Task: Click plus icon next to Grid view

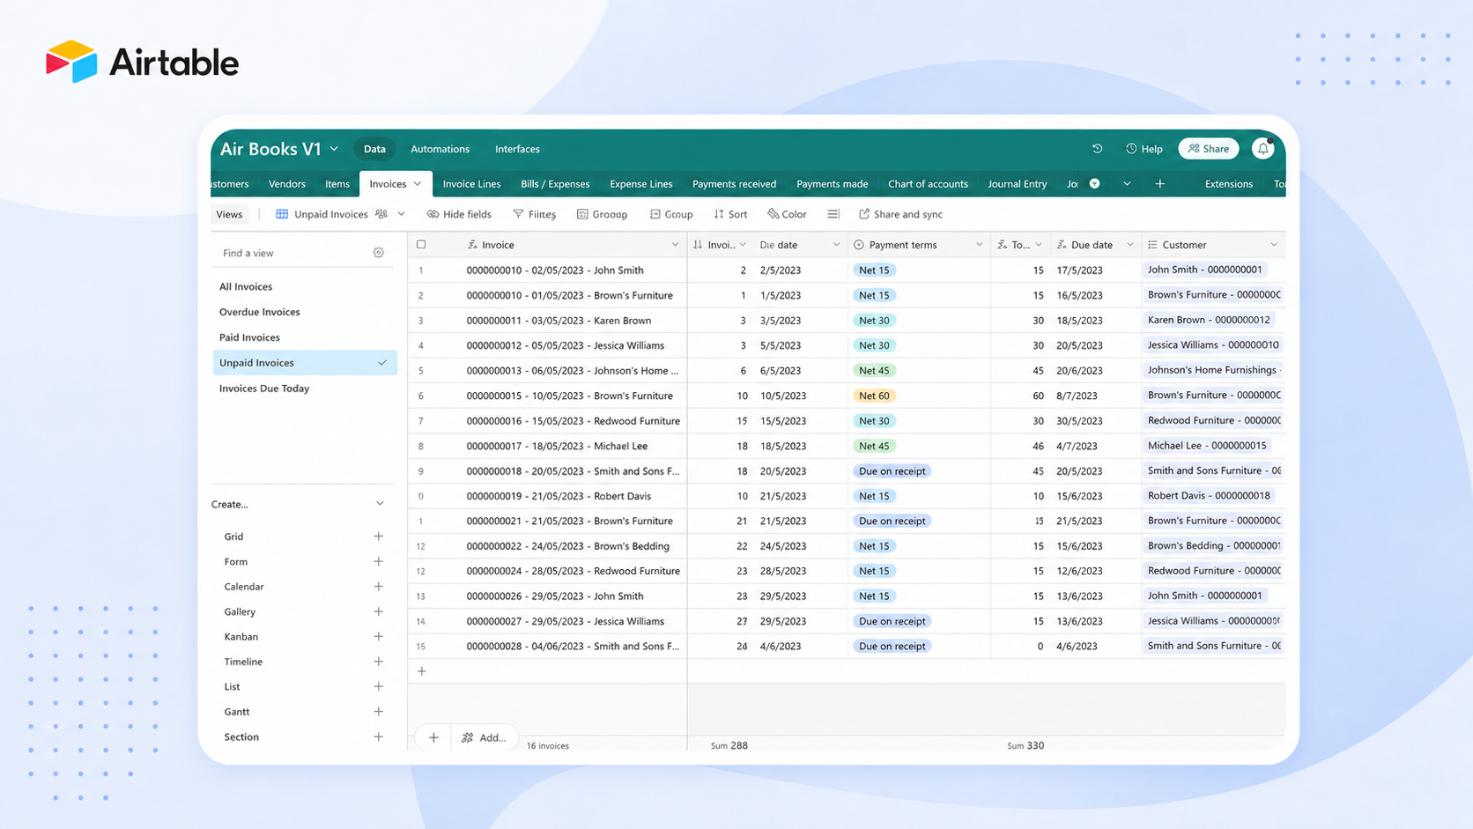Action: click(379, 537)
